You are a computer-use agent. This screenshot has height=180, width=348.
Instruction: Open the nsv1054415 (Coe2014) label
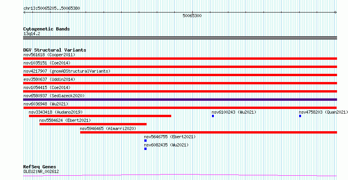pos(47,87)
